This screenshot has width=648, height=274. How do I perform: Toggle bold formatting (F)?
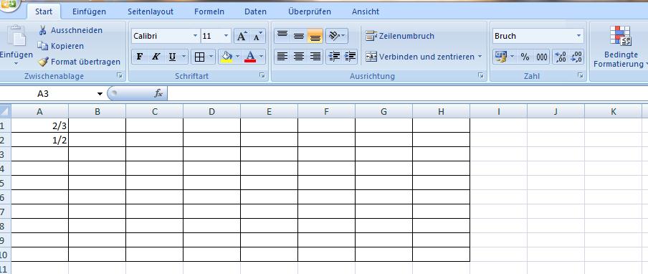click(140, 57)
